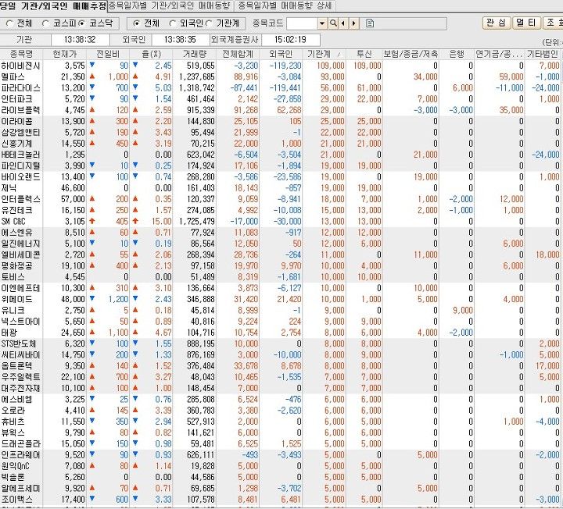563x509 pixels.
Task: Select the 전체 investor radio button
Action: pyautogui.click(x=136, y=23)
